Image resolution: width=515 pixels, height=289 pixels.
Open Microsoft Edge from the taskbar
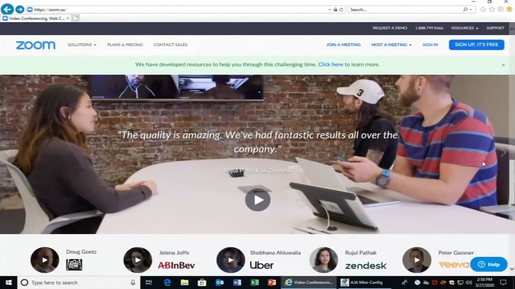[x=167, y=283]
